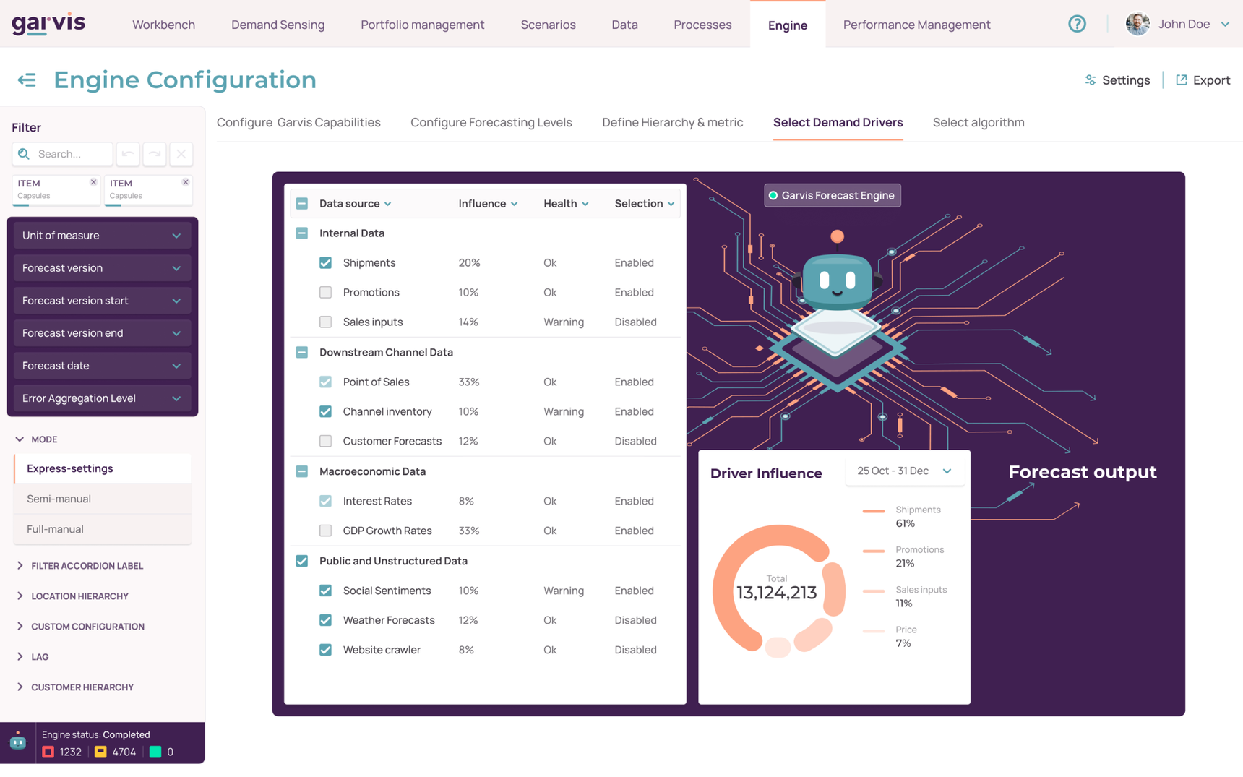Viewport: 1243px width, 777px height.
Task: Click the Garvis Forecast Engine badge
Action: [x=833, y=196]
